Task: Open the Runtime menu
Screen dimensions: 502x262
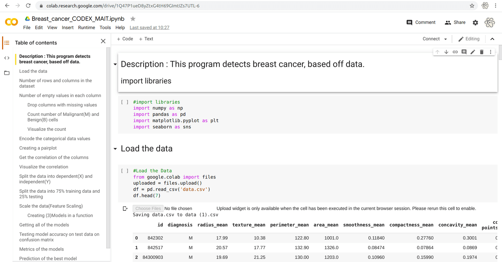Action: pyautogui.click(x=86, y=27)
